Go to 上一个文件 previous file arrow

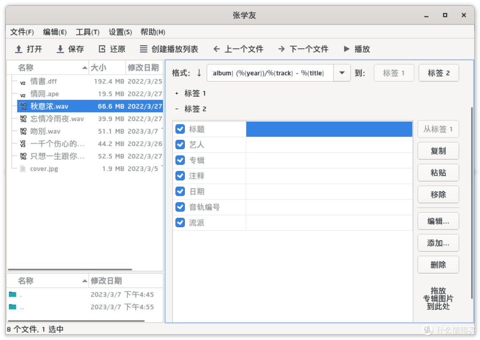pos(216,49)
